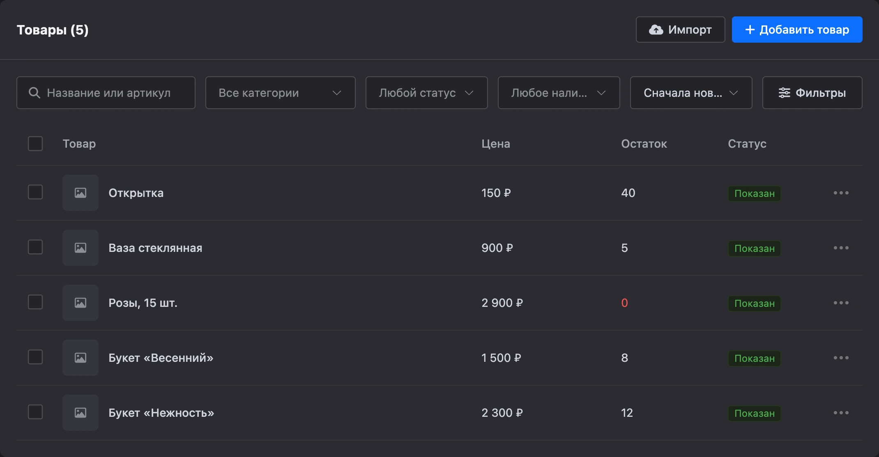Open three-dot menu for Открытка row
Viewport: 879px width, 457px height.
841,193
